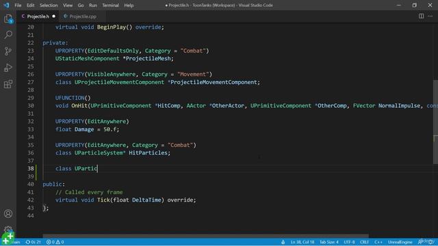Screen dimensions: 438x246
Task: Click 'NormalImpulse' parameter on line 30
Action: (x=399, y=106)
